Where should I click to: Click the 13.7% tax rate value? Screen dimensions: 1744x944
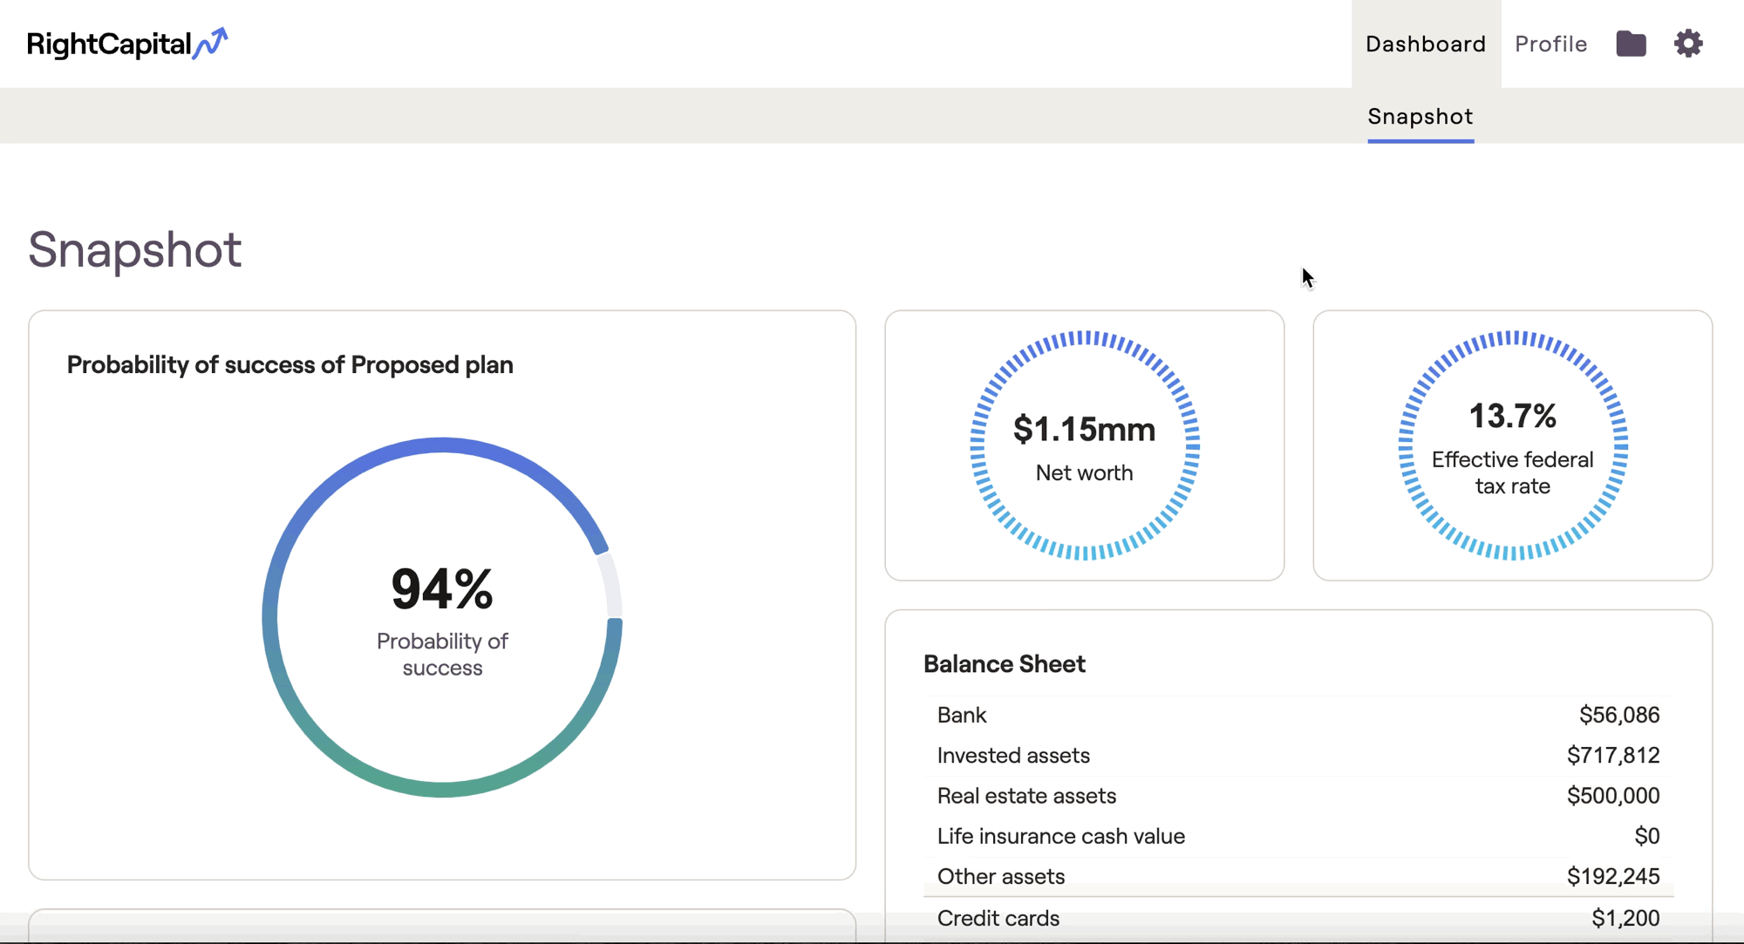[1512, 416]
